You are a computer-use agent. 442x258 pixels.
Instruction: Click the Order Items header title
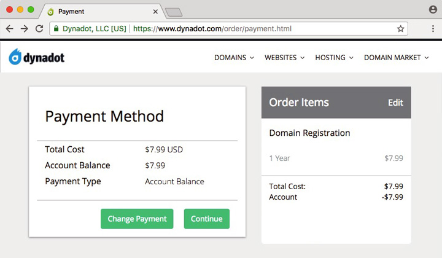pyautogui.click(x=299, y=103)
